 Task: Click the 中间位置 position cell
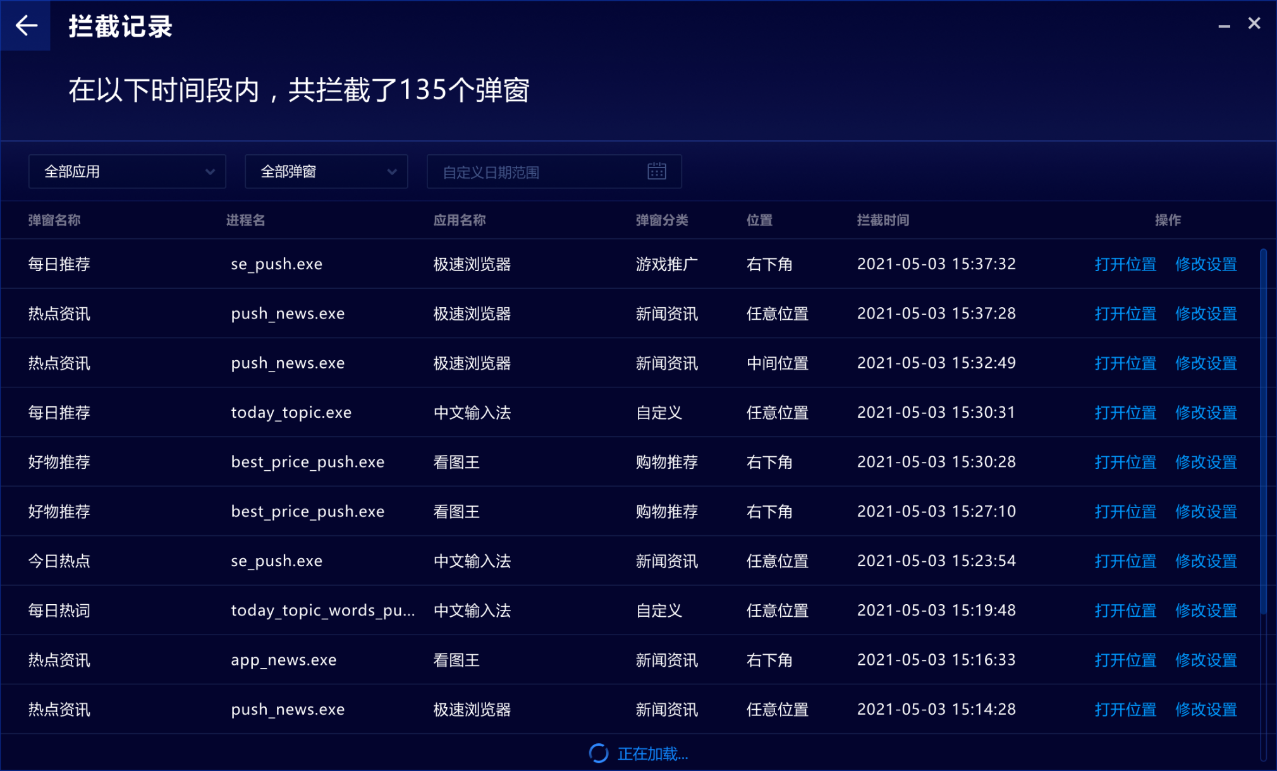[778, 363]
